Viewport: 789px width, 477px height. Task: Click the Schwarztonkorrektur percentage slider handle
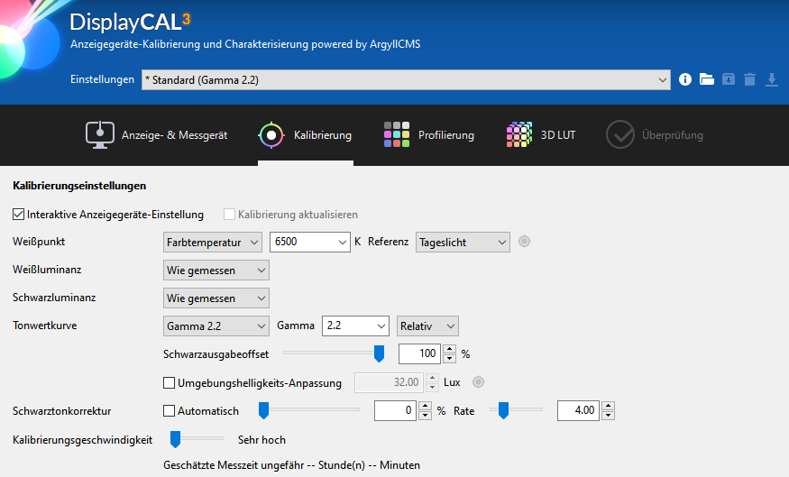(263, 410)
